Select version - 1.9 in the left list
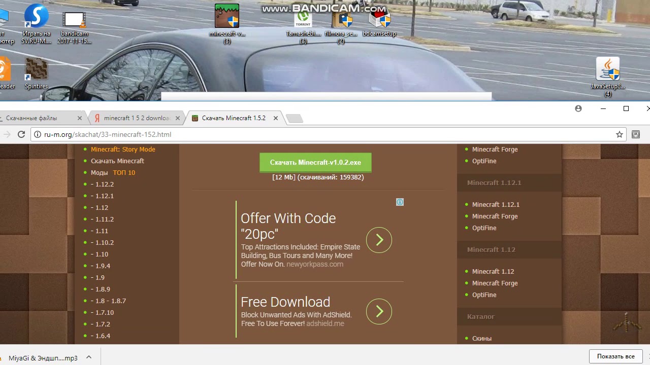This screenshot has width=650, height=365. pos(98,277)
